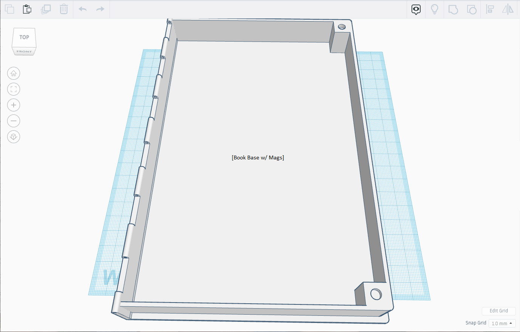Viewport: 520px width, 332px height.
Task: Open the Snap Grid 1.0 mm dropdown
Action: pos(502,323)
